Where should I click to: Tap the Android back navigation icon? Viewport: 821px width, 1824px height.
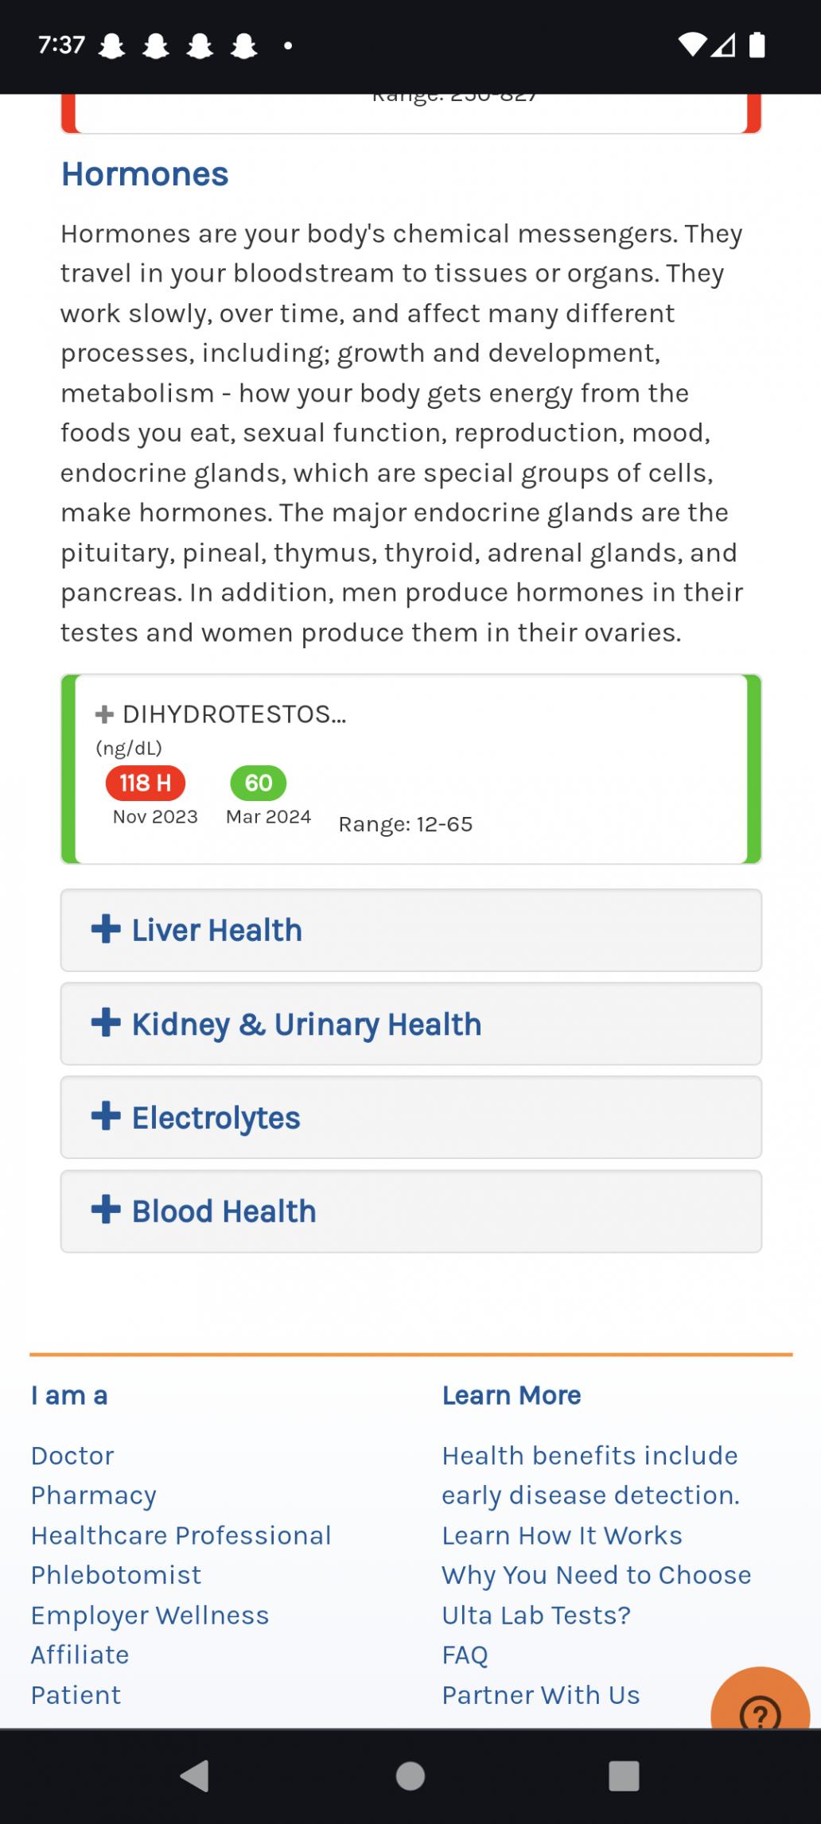[195, 1775]
